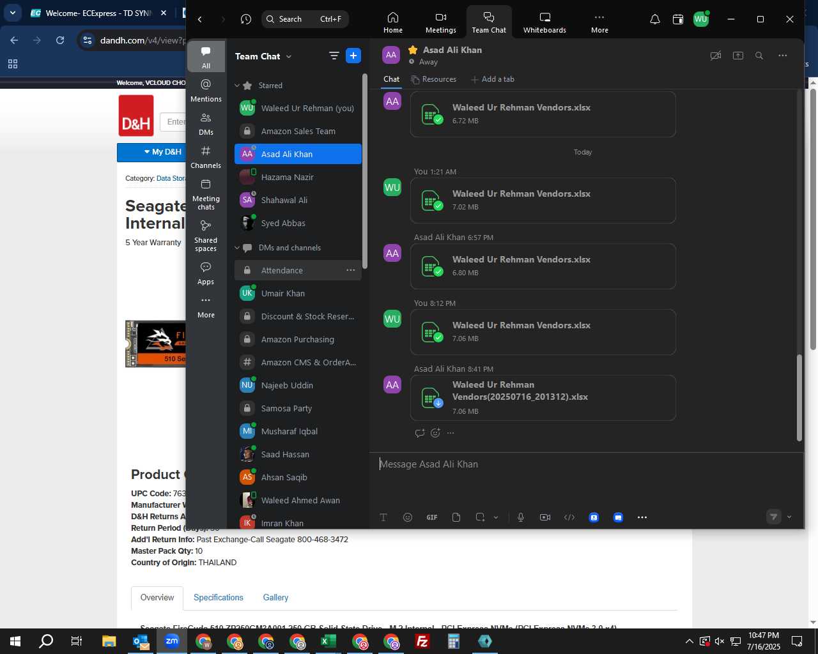Image resolution: width=818 pixels, height=654 pixels.
Task: Open the Meetings section
Action: (x=441, y=22)
